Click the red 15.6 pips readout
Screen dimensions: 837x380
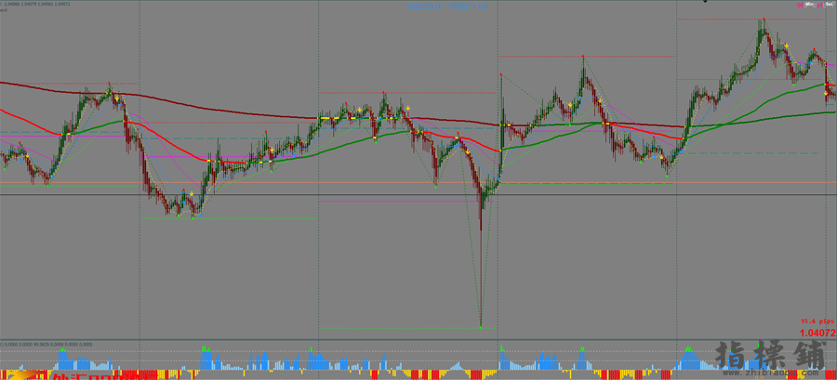click(817, 321)
